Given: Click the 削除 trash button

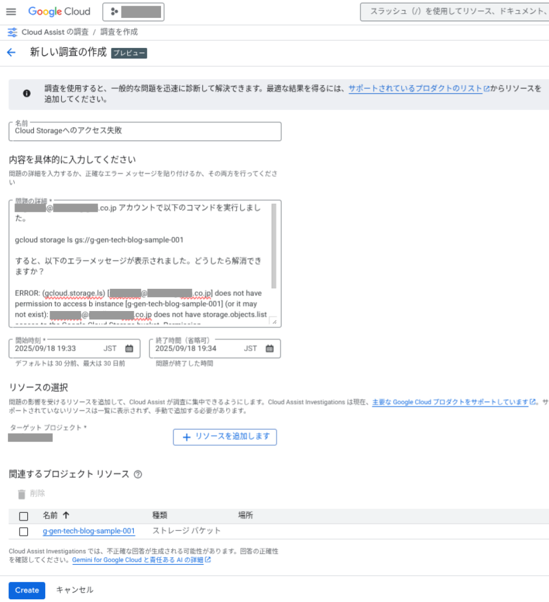Looking at the screenshot, I should tap(31, 494).
